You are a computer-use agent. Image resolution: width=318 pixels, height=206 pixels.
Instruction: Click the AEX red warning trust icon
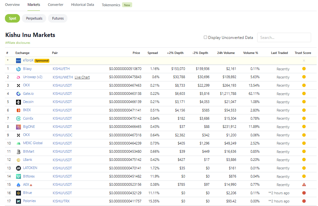[304, 185]
